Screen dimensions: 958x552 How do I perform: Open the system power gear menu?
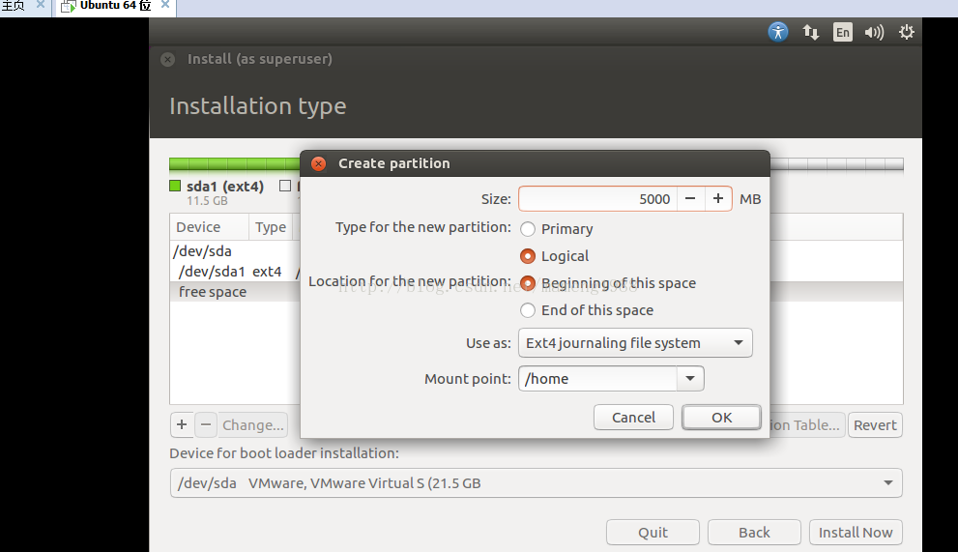907,32
